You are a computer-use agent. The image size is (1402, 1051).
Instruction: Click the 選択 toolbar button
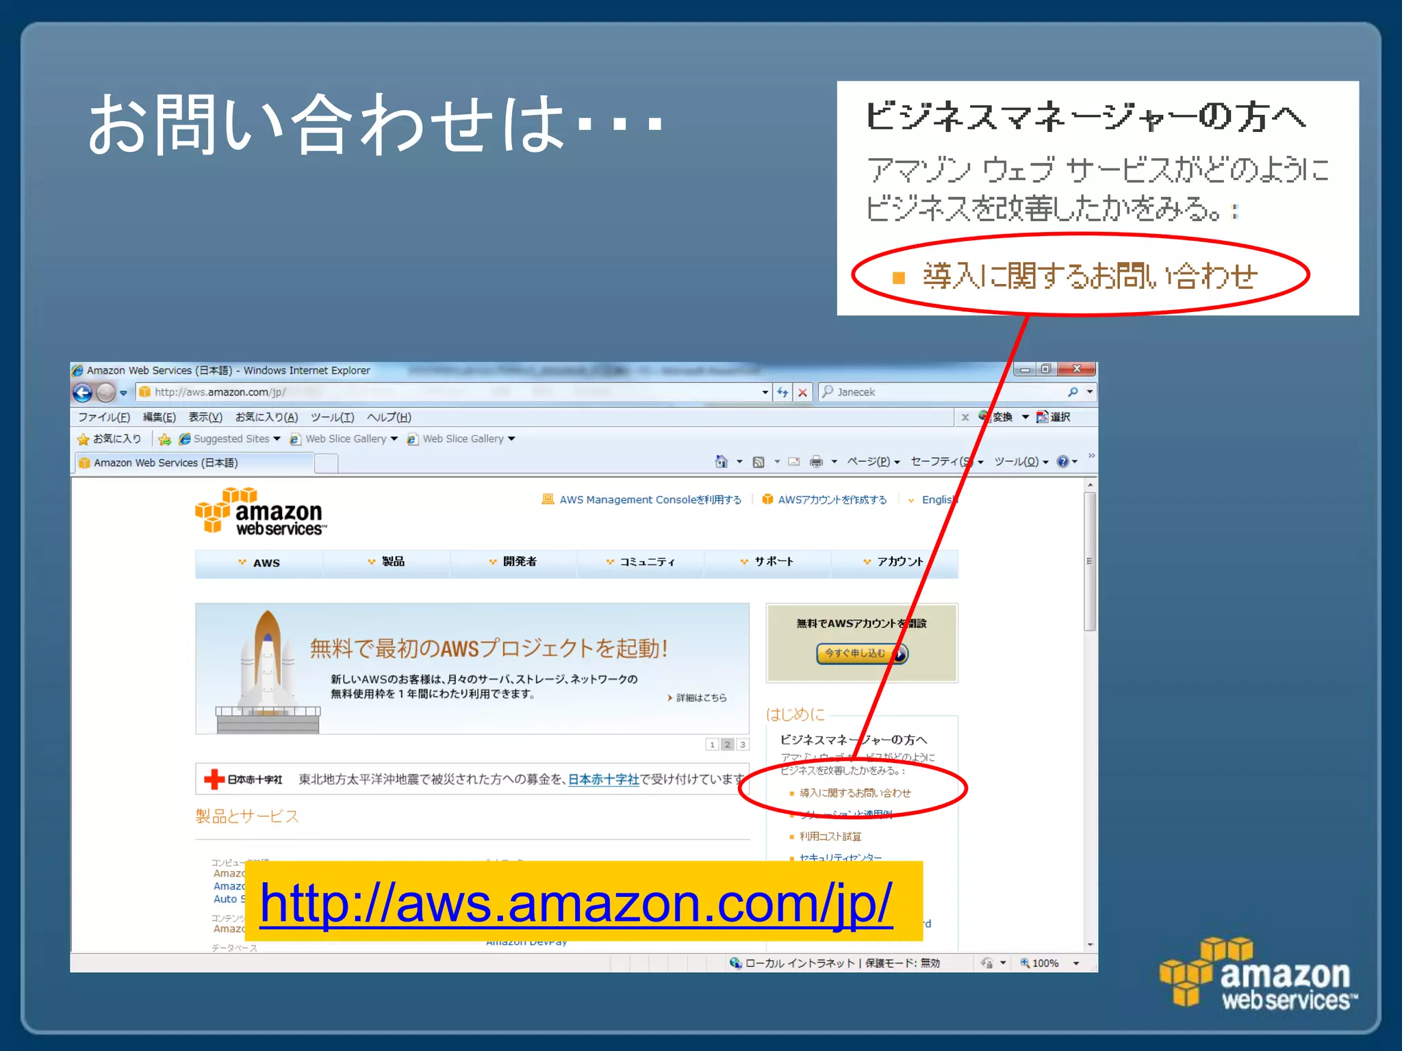1053,417
